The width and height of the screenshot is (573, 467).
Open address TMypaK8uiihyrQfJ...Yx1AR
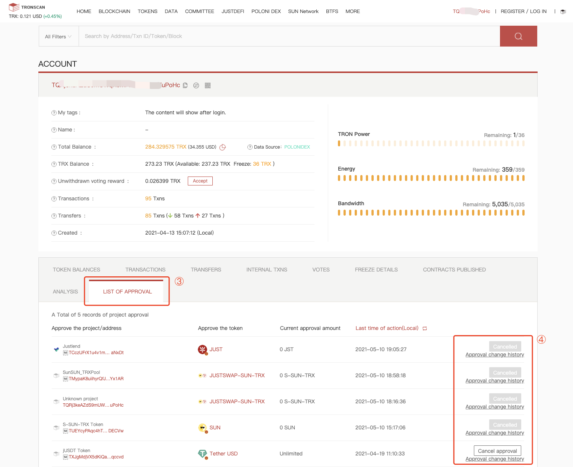96,379
